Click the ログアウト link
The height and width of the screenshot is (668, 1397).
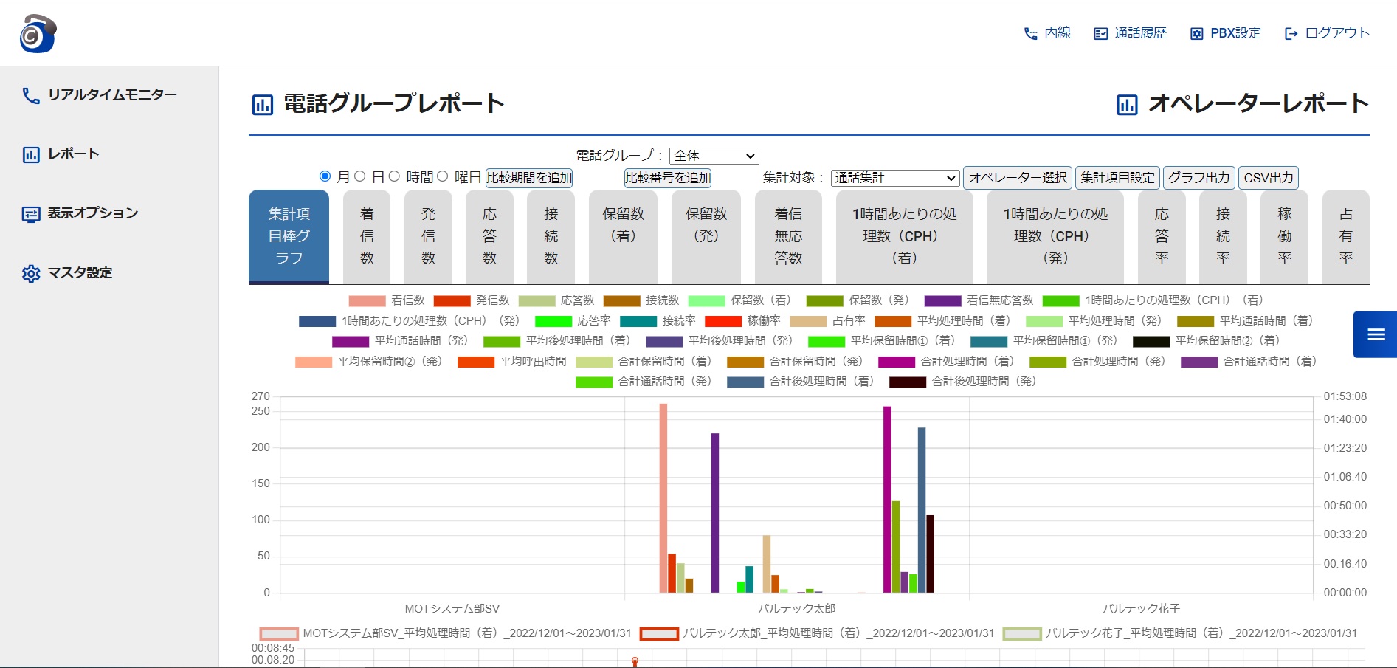tap(1336, 33)
